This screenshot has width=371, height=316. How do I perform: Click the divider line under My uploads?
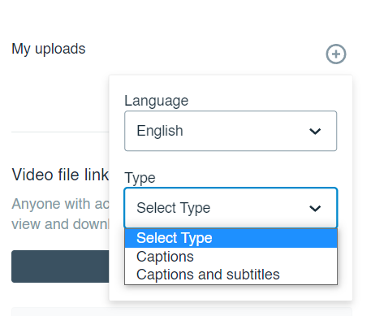[60, 132]
